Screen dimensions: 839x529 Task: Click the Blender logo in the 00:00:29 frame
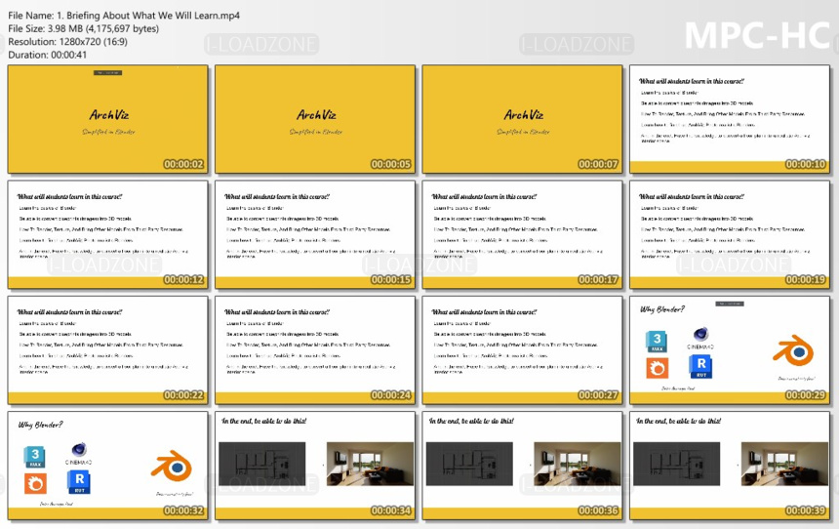pos(793,350)
